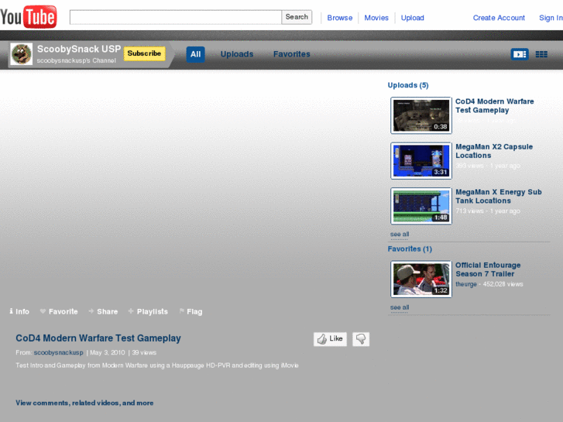Open scoobysnackusp uploader link below title

59,352
